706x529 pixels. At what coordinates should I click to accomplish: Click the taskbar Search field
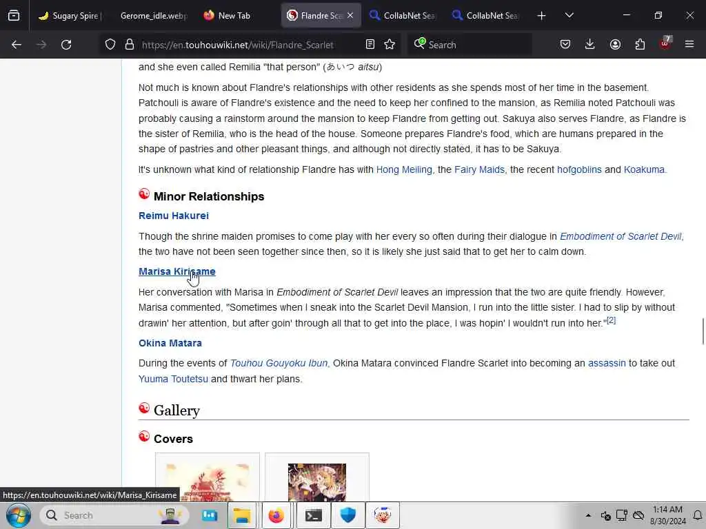point(115,515)
